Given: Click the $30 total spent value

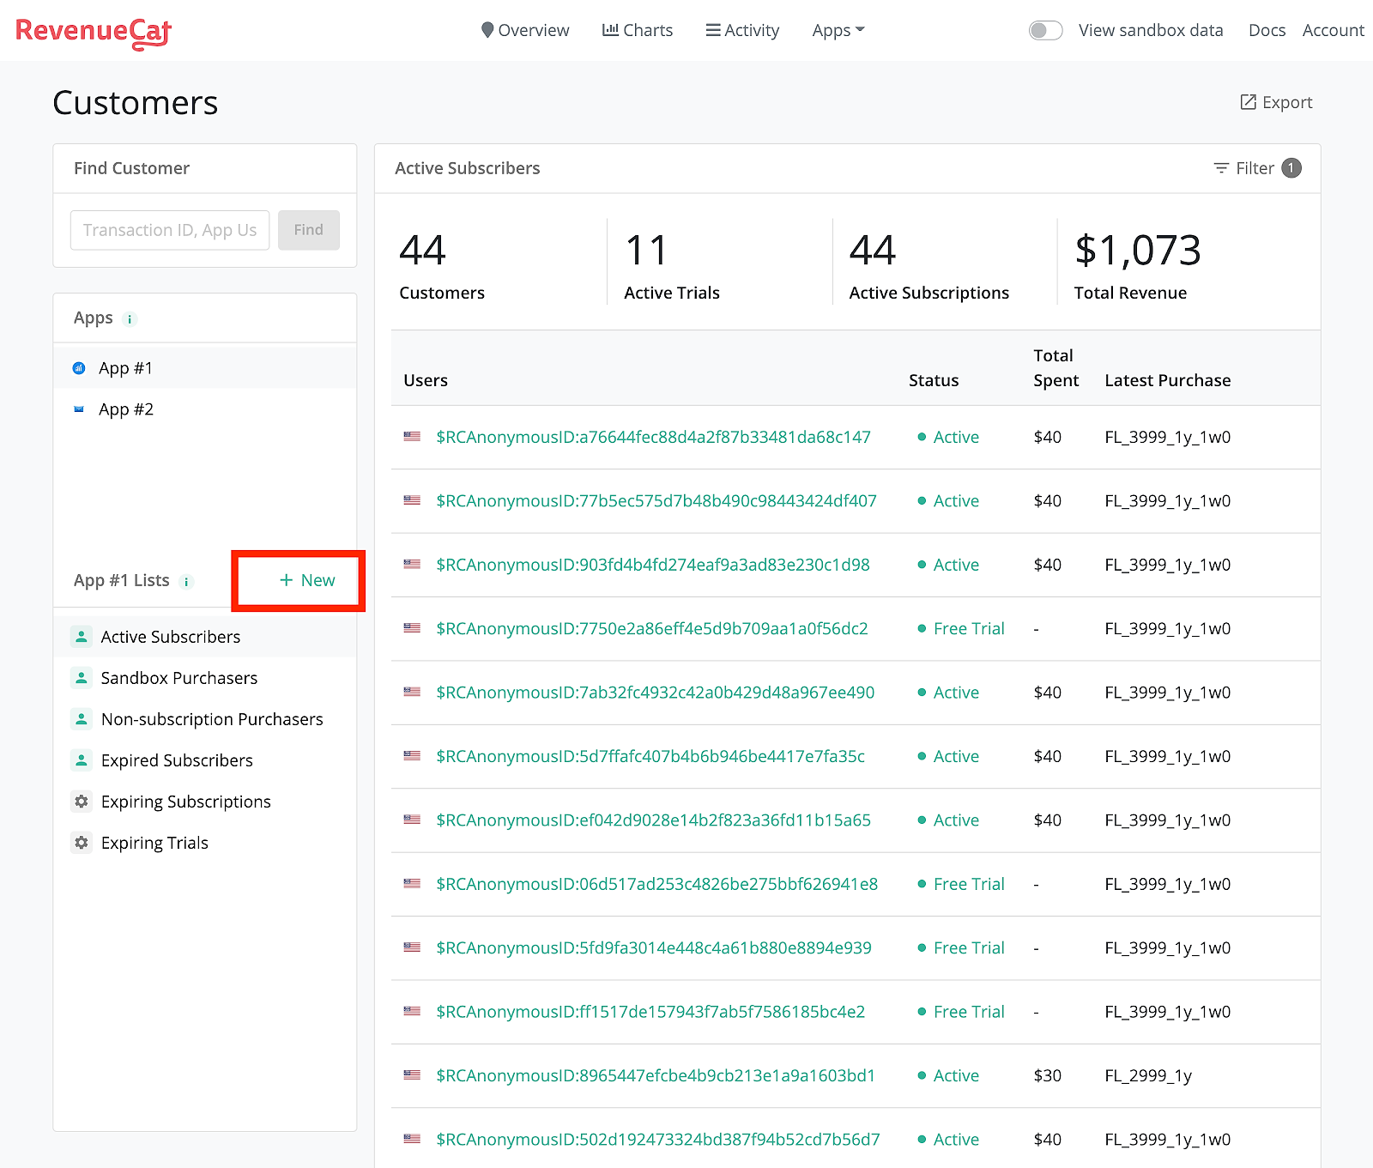Looking at the screenshot, I should coord(1048,1075).
